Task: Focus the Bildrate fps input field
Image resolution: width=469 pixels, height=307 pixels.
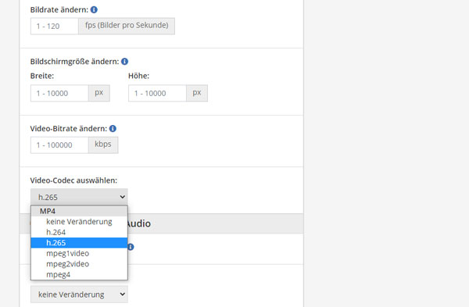Action: pyautogui.click(x=55, y=27)
